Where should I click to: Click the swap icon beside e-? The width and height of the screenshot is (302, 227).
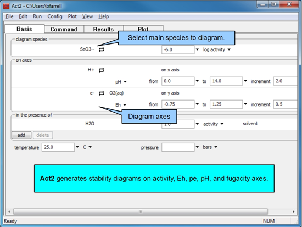[102, 93]
